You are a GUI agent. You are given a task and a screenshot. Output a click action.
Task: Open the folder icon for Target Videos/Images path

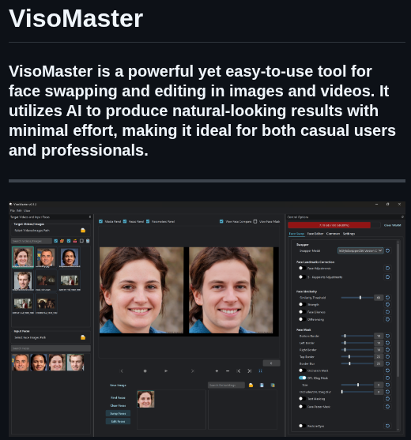pyautogui.click(x=83, y=231)
